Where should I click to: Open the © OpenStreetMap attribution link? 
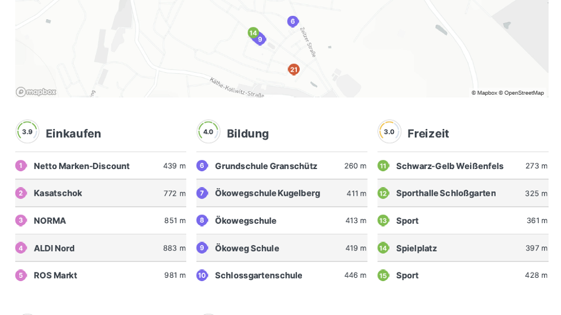pyautogui.click(x=521, y=93)
